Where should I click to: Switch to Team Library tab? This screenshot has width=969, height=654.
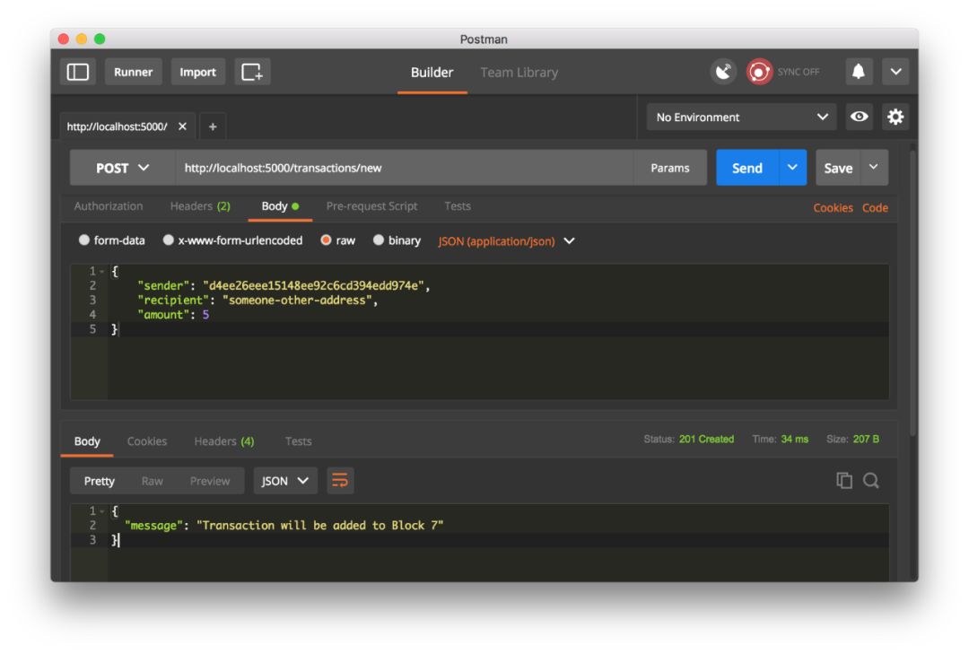point(519,73)
